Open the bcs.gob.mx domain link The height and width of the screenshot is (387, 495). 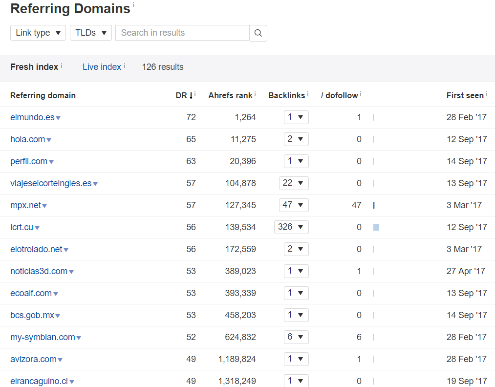point(32,315)
